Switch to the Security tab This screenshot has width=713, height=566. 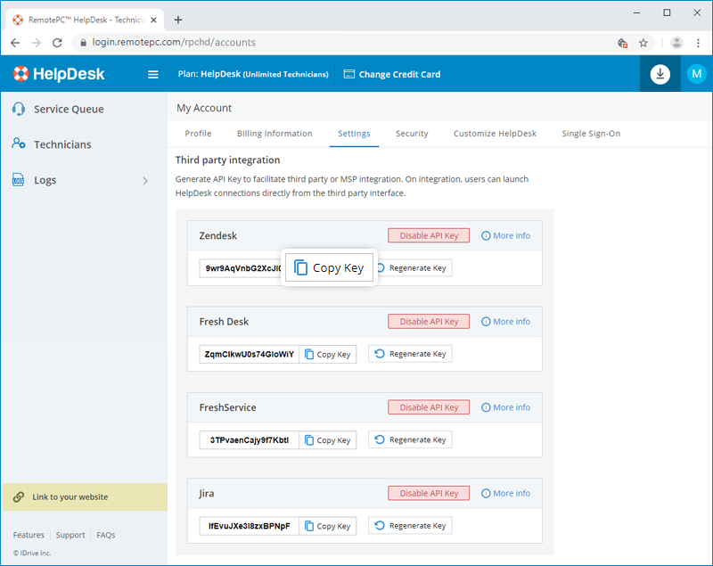412,134
